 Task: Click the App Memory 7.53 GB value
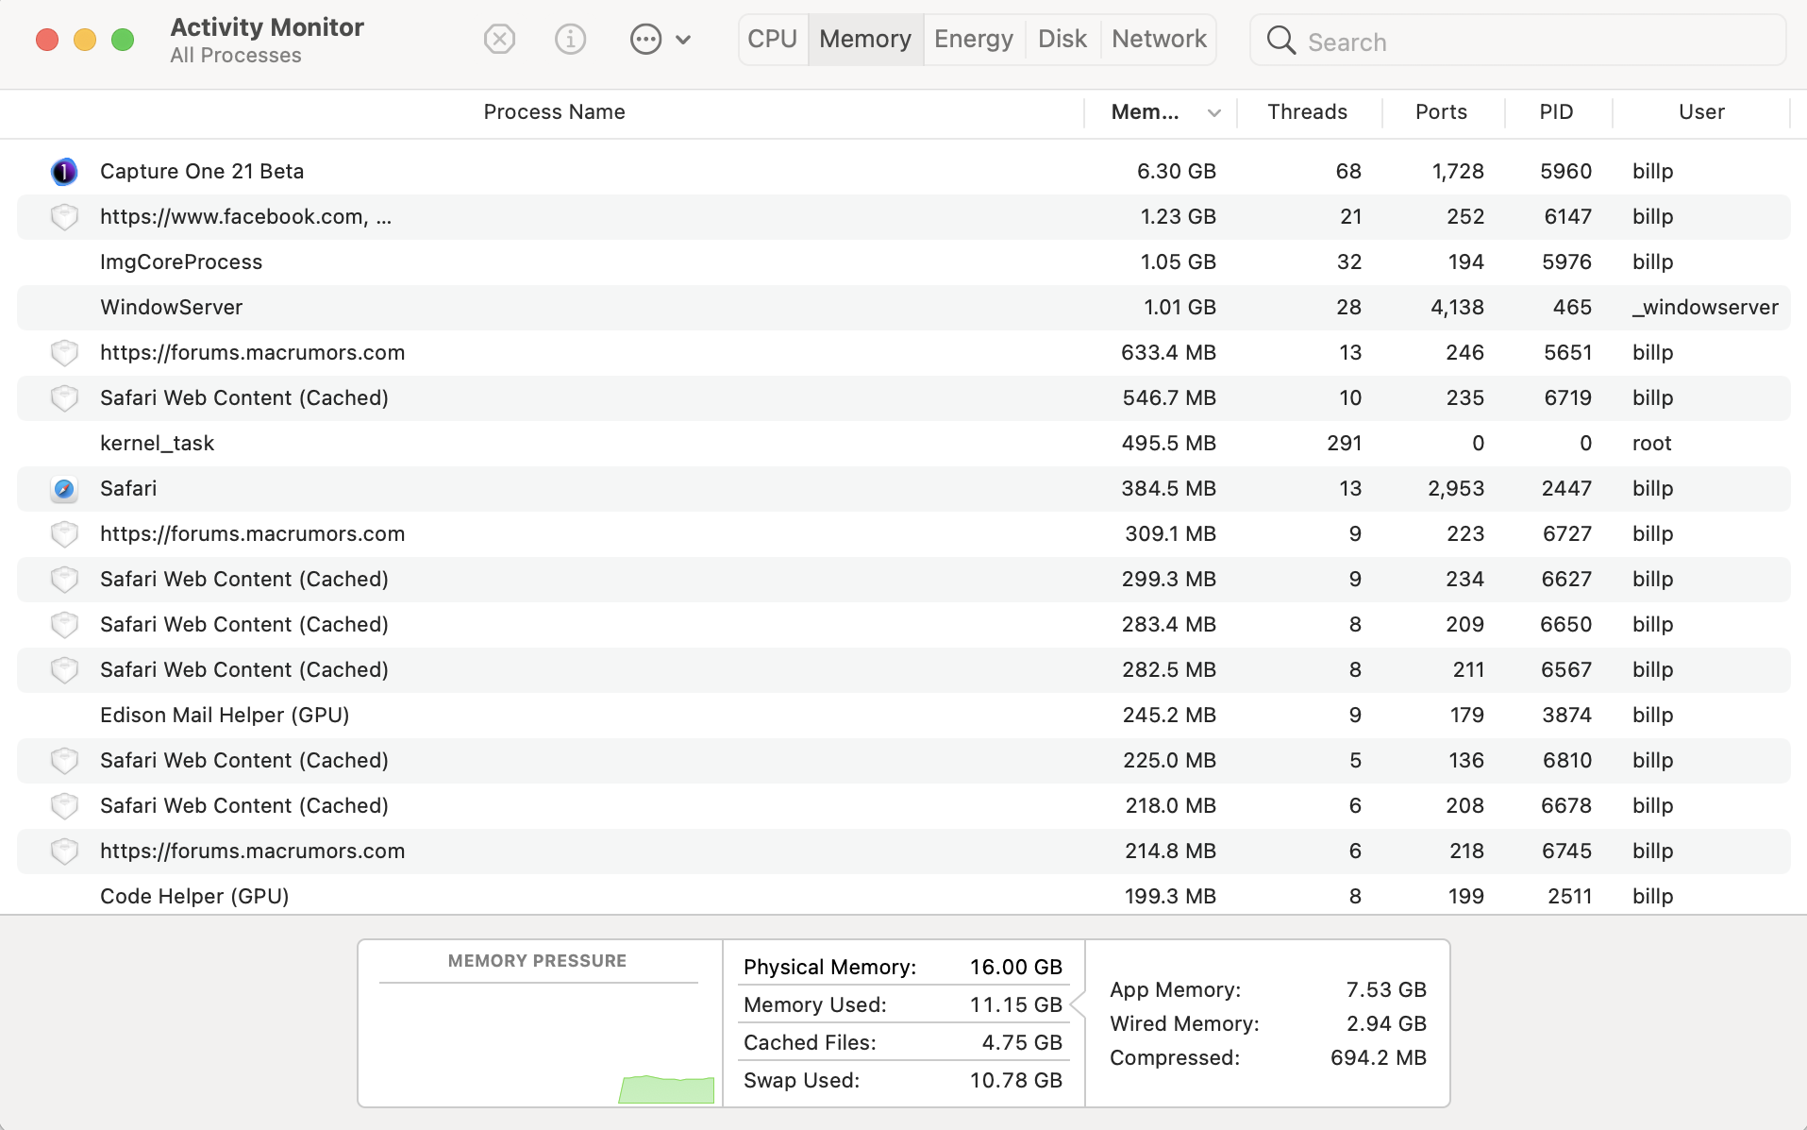point(1386,990)
